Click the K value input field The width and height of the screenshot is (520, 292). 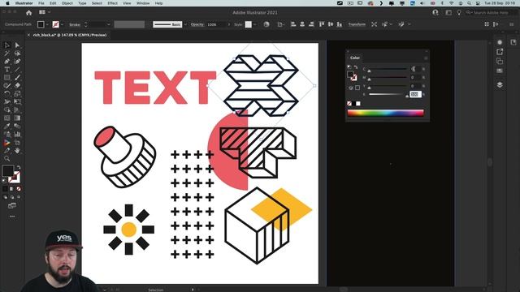tap(415, 94)
